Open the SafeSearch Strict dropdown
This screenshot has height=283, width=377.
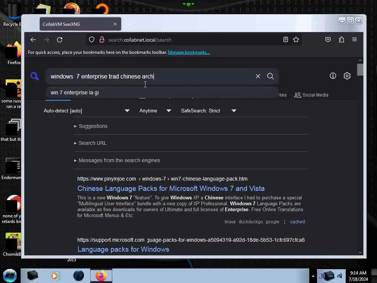[209, 111]
